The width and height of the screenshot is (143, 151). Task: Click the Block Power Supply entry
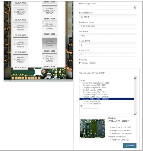91,108
